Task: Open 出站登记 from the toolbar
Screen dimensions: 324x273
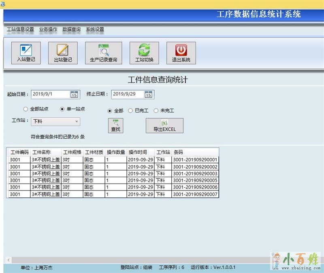Action: point(63,53)
